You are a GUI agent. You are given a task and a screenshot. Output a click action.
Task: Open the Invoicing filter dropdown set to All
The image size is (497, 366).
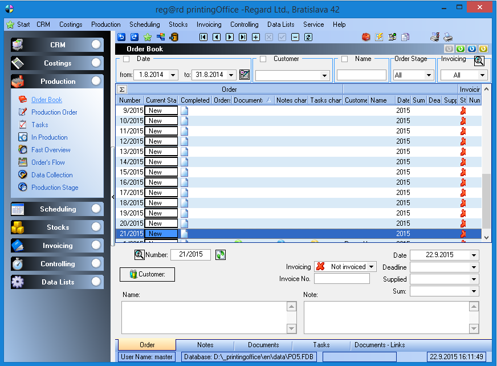[x=482, y=75]
